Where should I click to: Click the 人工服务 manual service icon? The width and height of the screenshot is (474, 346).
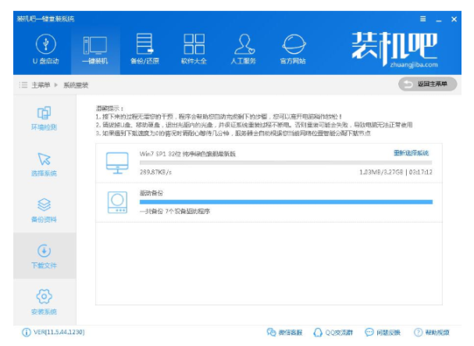244,48
